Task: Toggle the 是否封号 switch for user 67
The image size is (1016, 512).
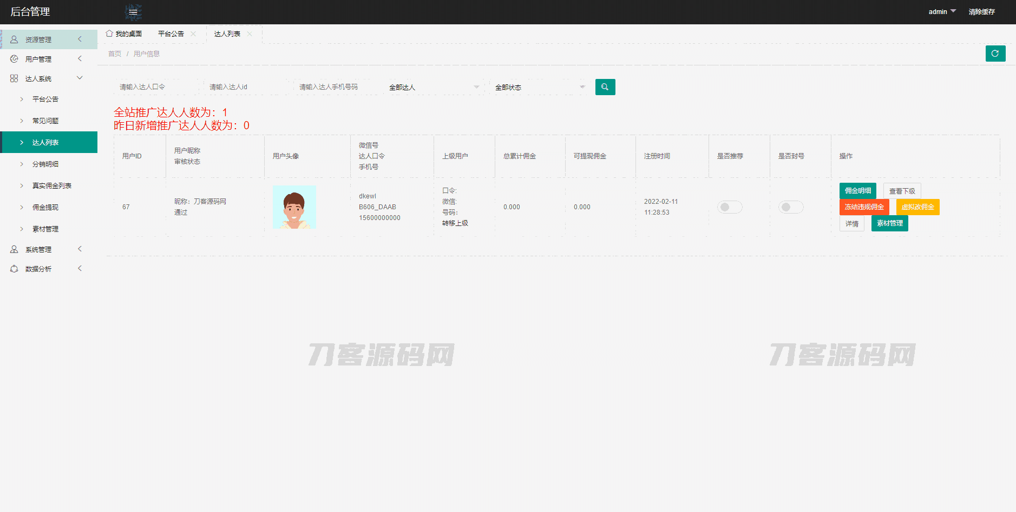Action: point(790,207)
